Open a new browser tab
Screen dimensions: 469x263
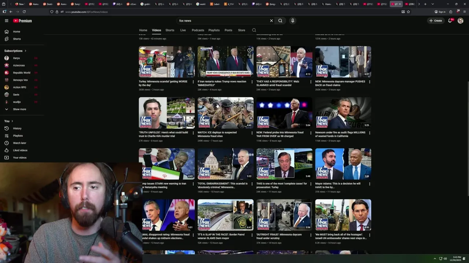click(425, 4)
